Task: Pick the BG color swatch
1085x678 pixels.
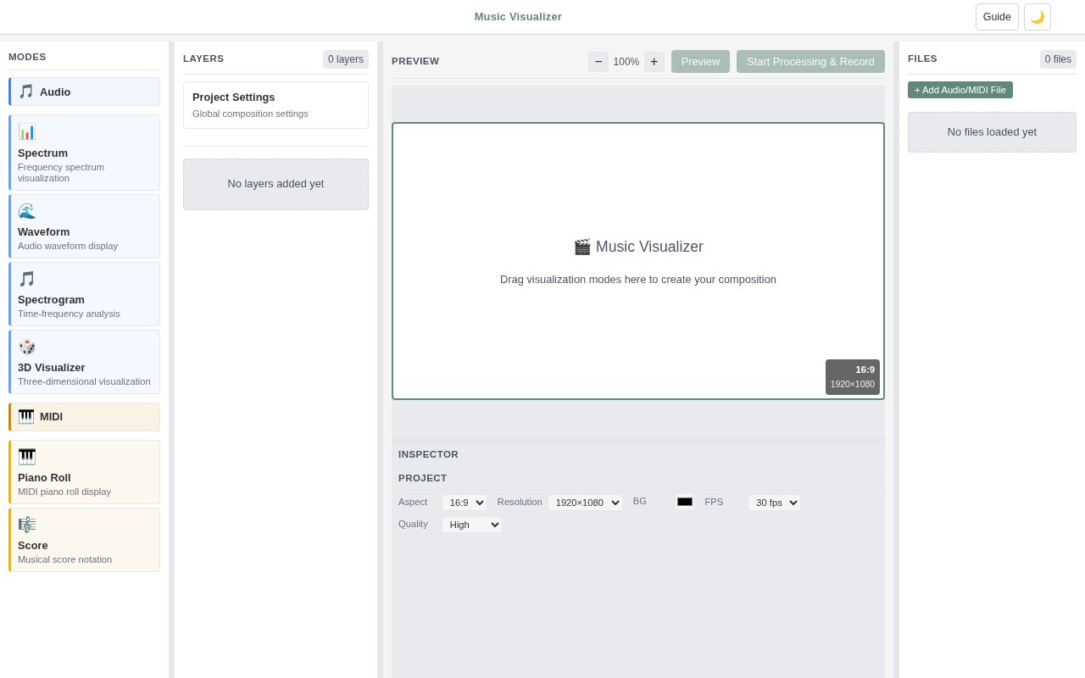Action: point(685,502)
